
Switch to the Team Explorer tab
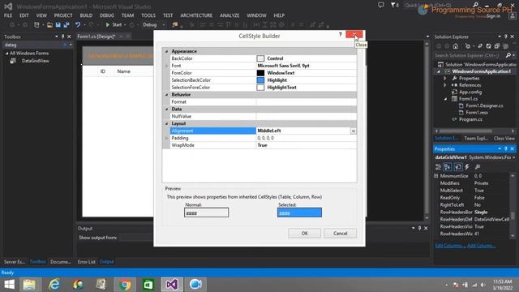tap(476, 138)
